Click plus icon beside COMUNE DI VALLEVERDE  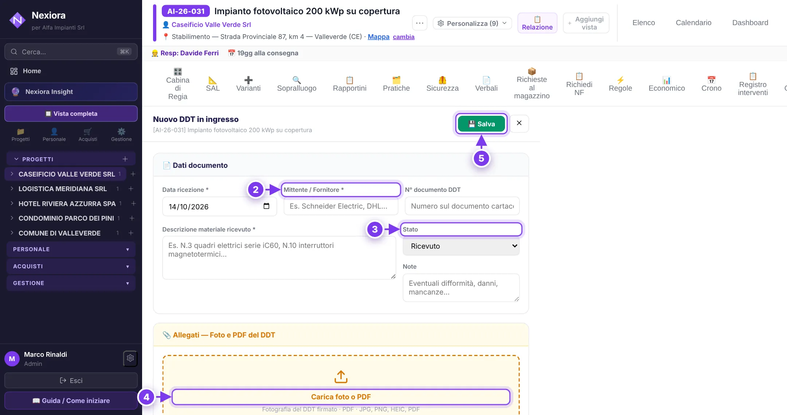click(131, 233)
